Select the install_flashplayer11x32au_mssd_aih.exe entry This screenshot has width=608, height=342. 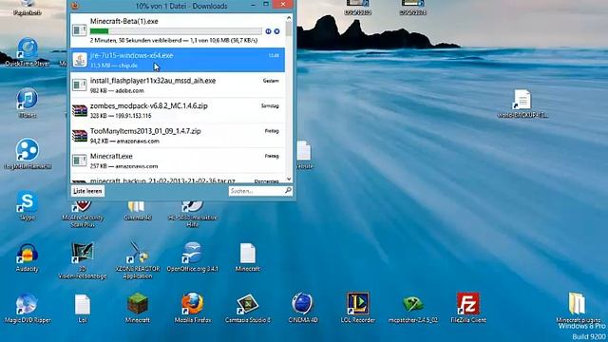point(178,85)
